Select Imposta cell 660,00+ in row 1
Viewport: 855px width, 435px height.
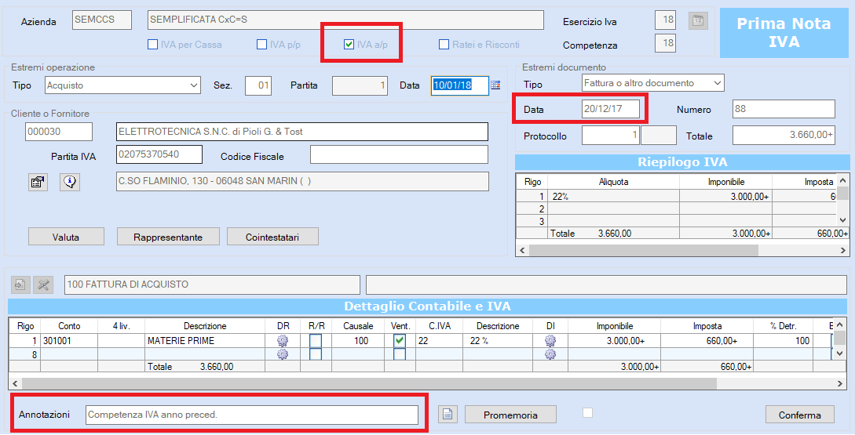707,341
